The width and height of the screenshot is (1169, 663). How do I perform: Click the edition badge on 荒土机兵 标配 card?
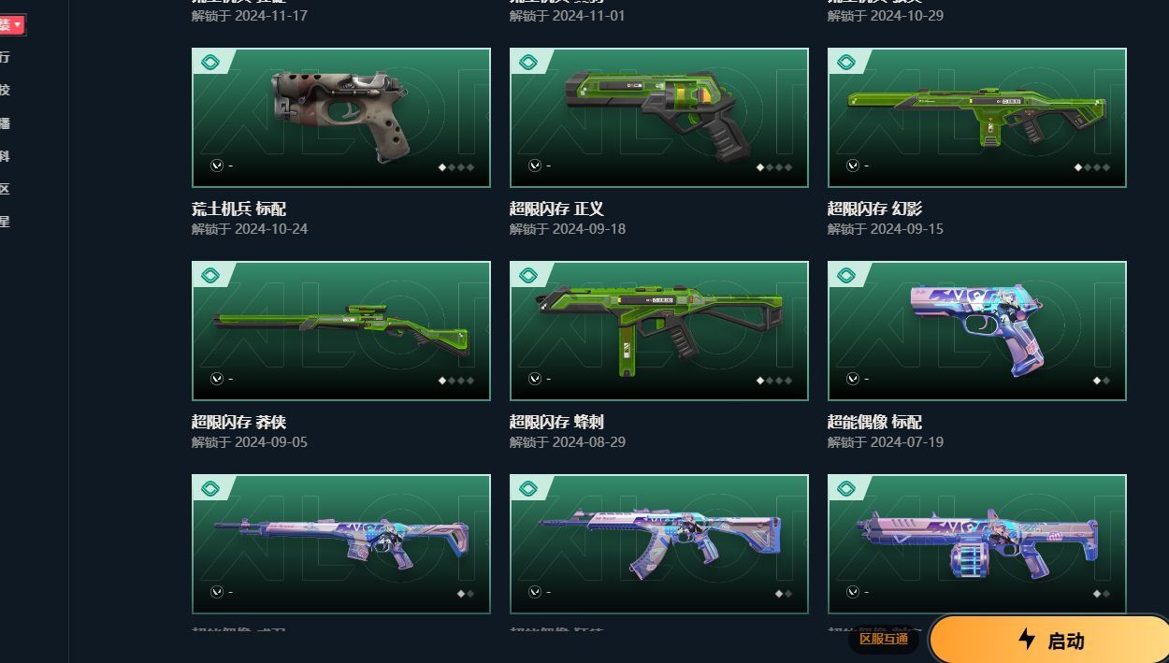[210, 62]
